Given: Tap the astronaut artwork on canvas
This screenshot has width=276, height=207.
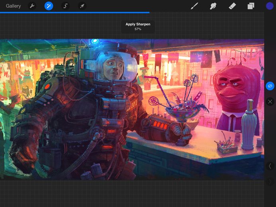Looking at the screenshot, I should tap(132, 109).
